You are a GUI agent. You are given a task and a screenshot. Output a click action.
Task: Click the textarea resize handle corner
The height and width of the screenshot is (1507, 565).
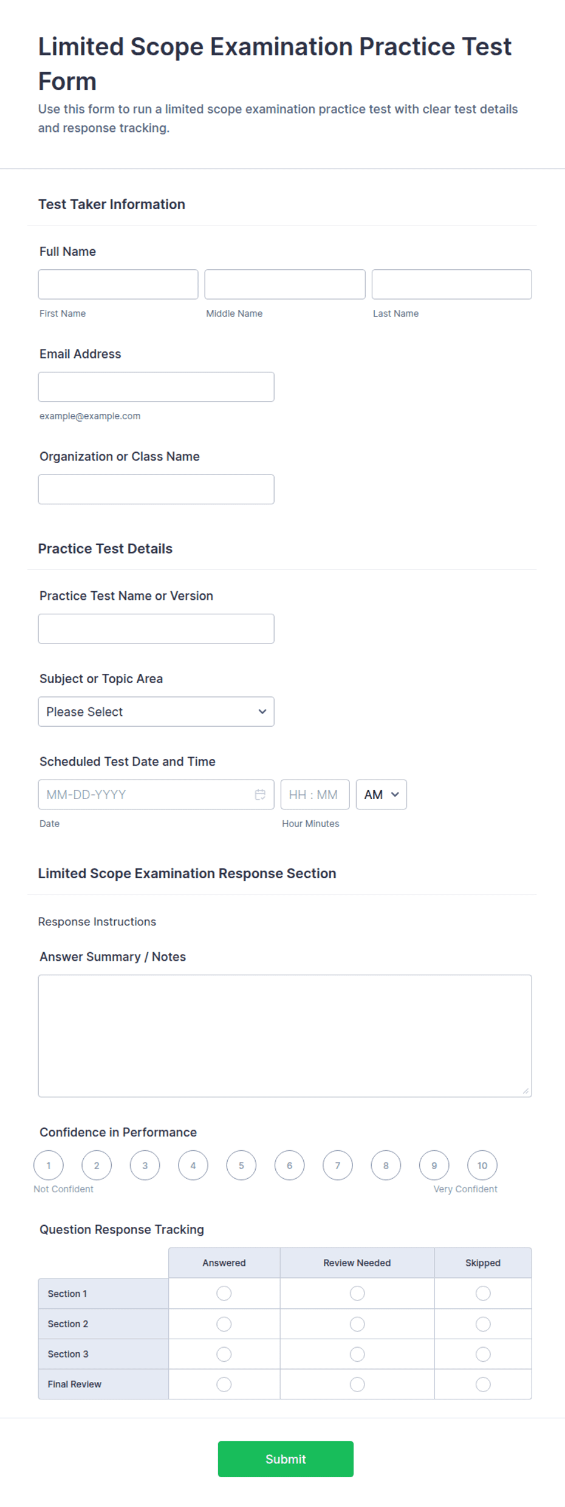click(526, 1091)
